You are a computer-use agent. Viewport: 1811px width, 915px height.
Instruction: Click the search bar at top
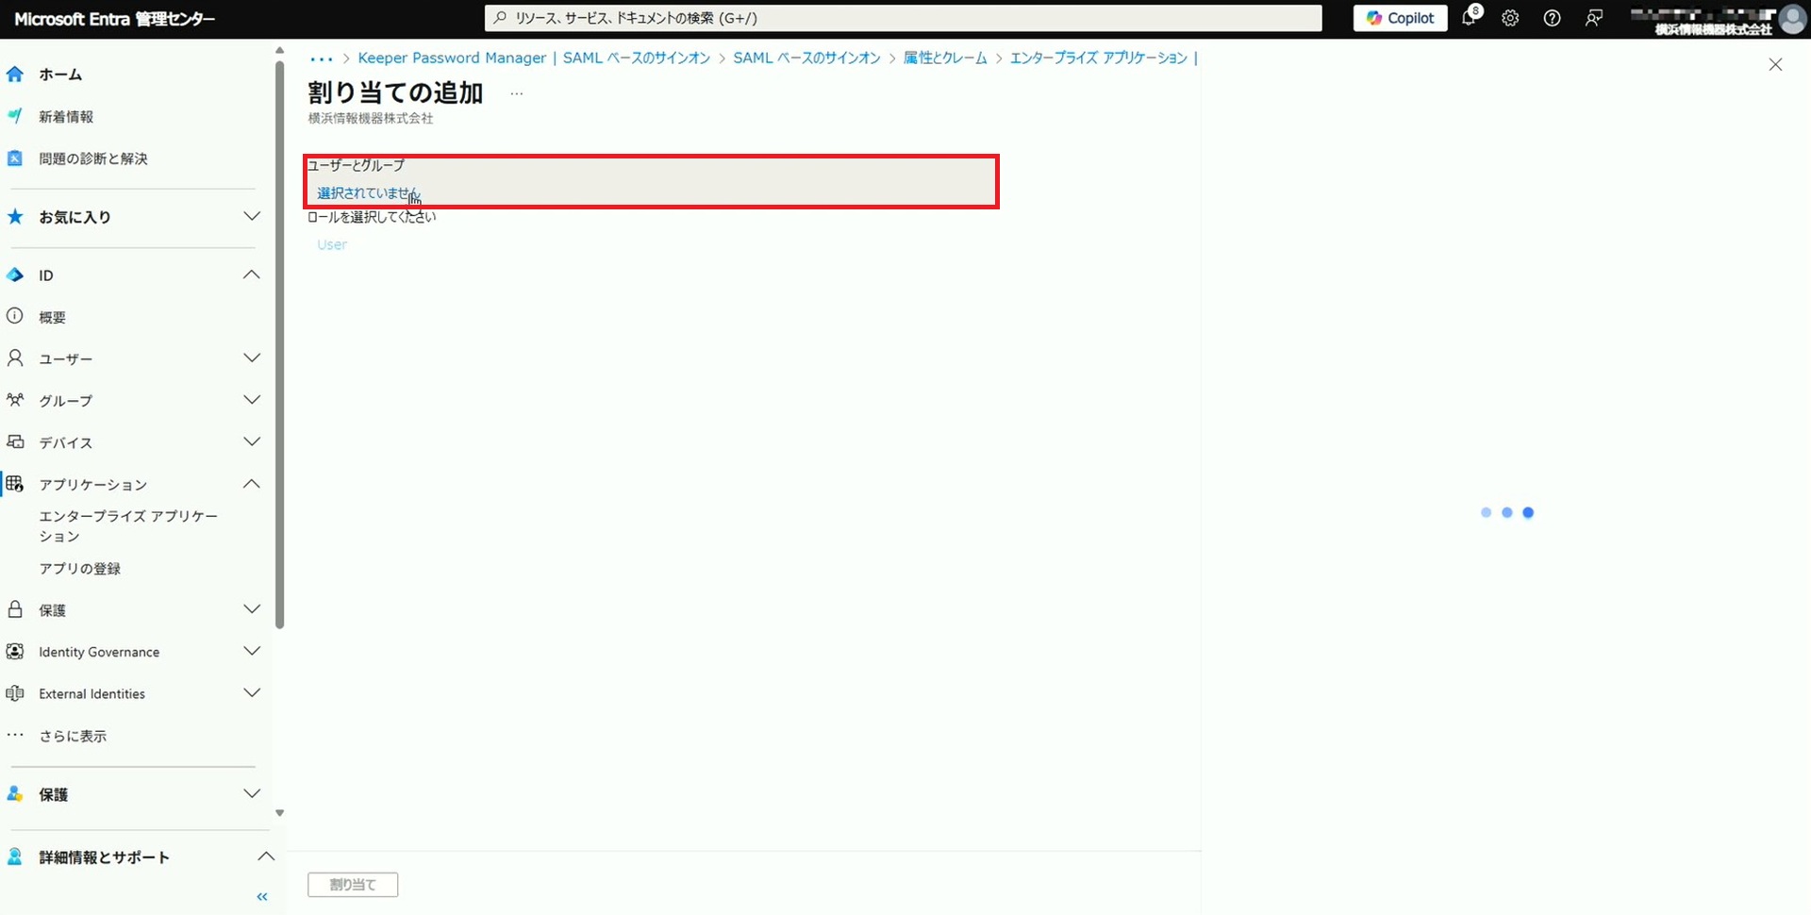coord(903,18)
